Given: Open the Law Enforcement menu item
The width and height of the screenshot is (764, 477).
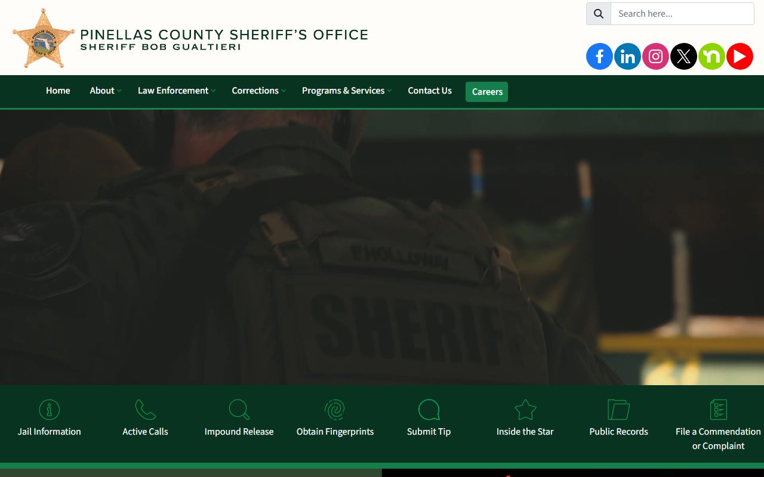Looking at the screenshot, I should point(173,91).
